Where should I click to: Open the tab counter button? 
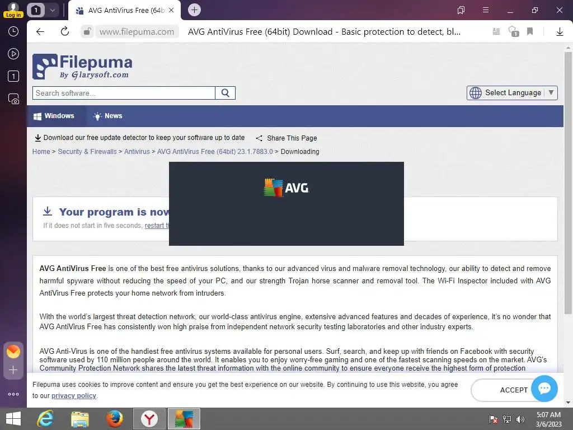click(x=35, y=10)
